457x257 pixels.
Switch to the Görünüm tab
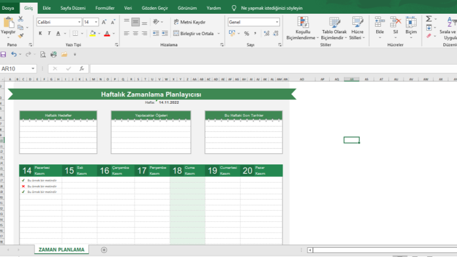(x=187, y=8)
